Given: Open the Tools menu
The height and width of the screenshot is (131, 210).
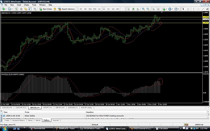Looking at the screenshot, I should (34, 5).
